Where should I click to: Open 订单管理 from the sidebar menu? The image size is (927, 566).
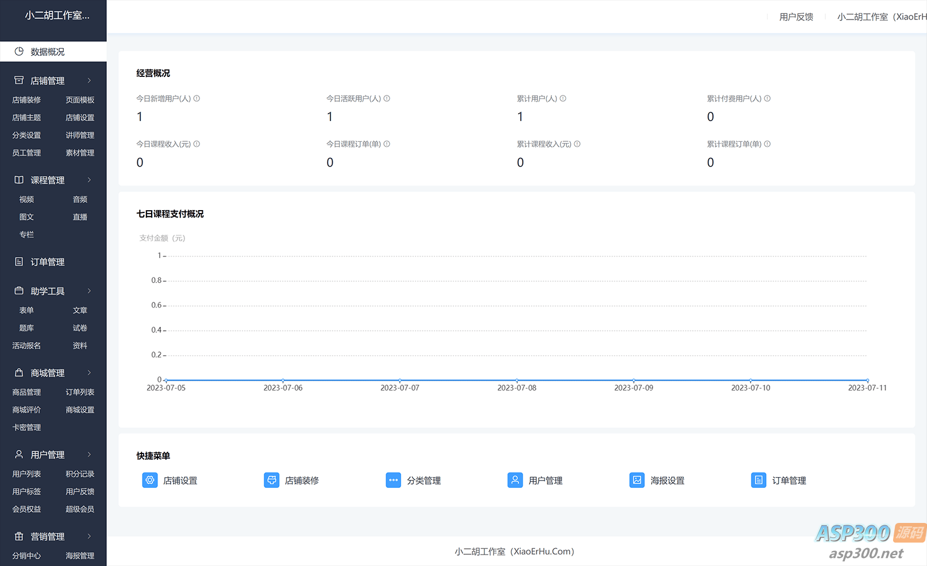[x=47, y=262]
